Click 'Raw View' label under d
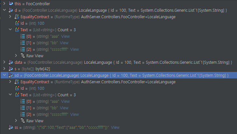The image size is (237, 134). pos(35,56)
